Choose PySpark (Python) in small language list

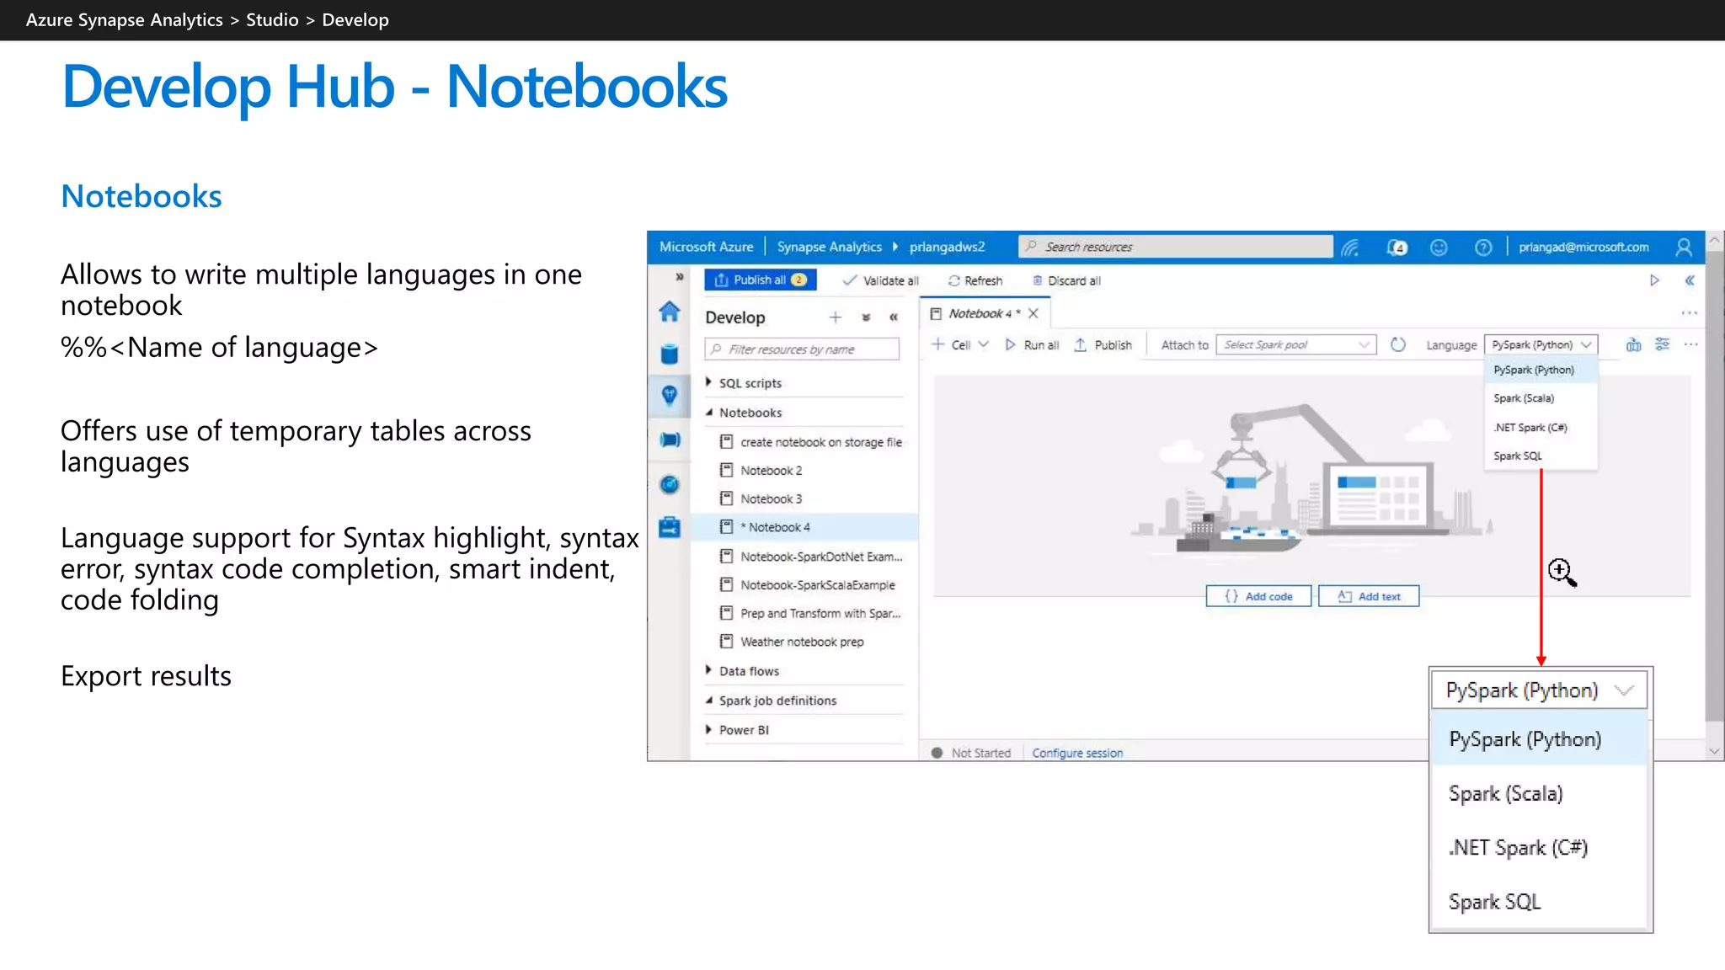pyautogui.click(x=1541, y=370)
